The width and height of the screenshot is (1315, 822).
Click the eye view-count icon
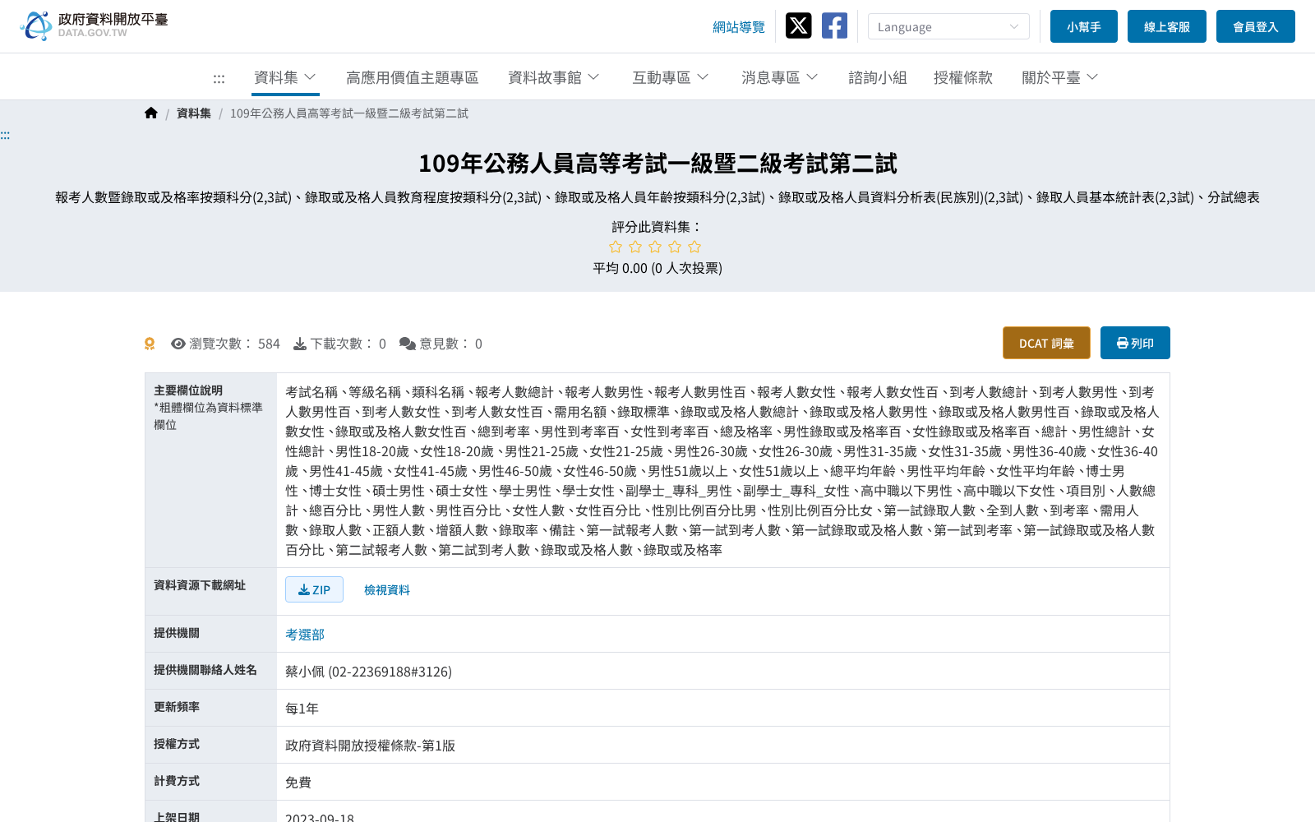(178, 344)
